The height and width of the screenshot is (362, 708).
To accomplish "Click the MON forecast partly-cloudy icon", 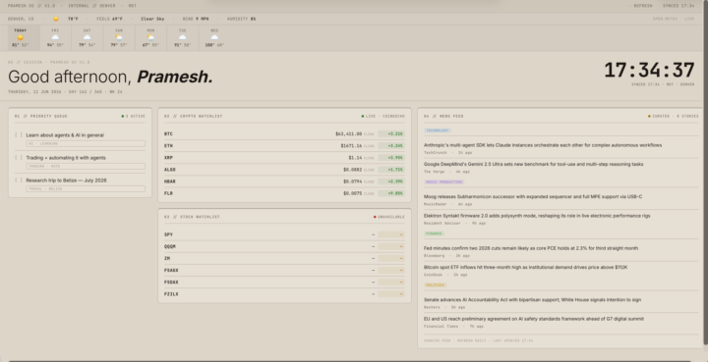I will [150, 37].
